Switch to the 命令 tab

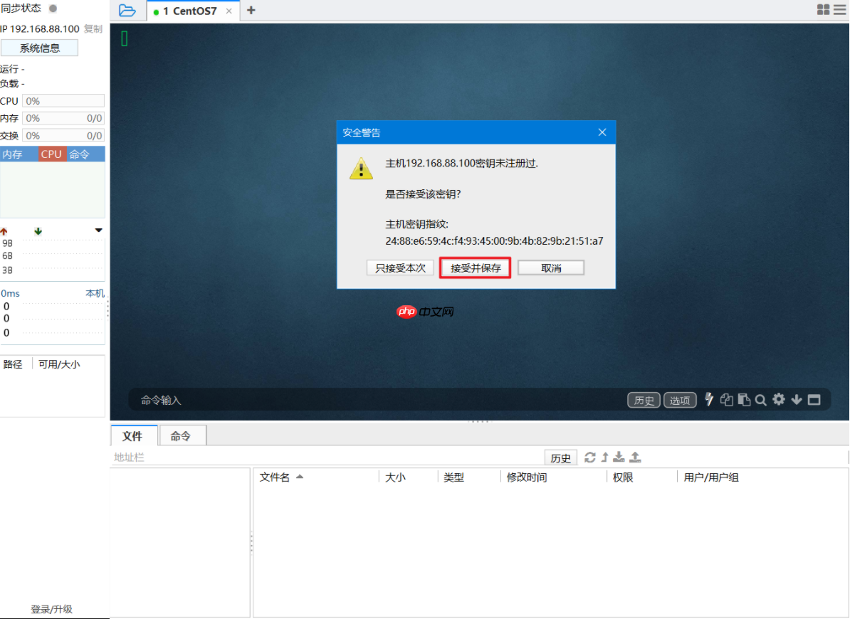(x=182, y=435)
